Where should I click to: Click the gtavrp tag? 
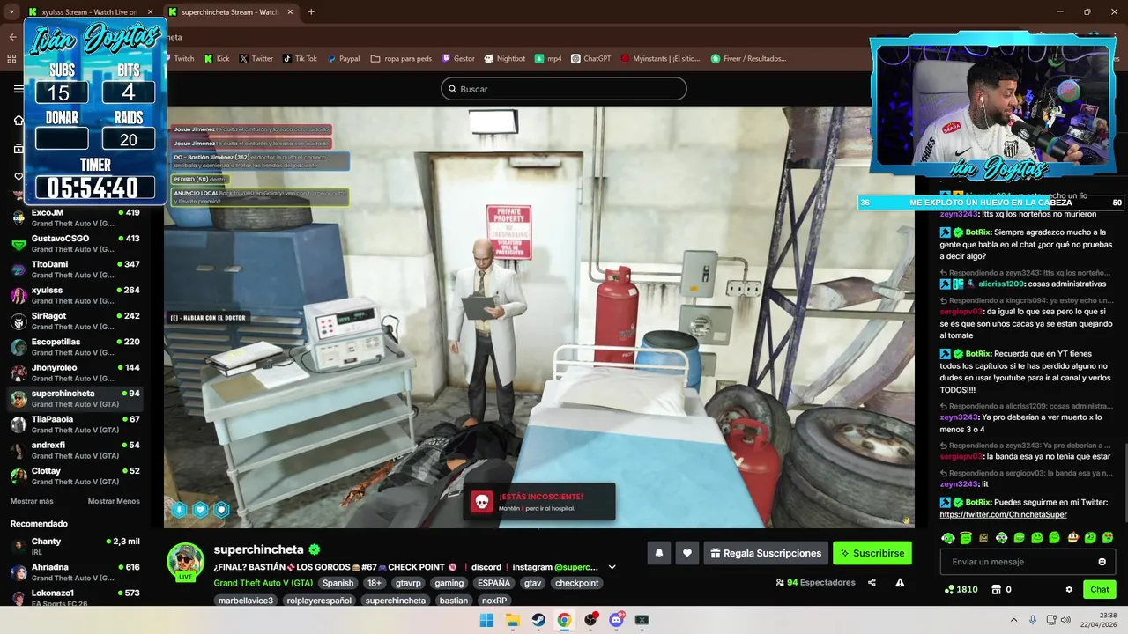408,583
